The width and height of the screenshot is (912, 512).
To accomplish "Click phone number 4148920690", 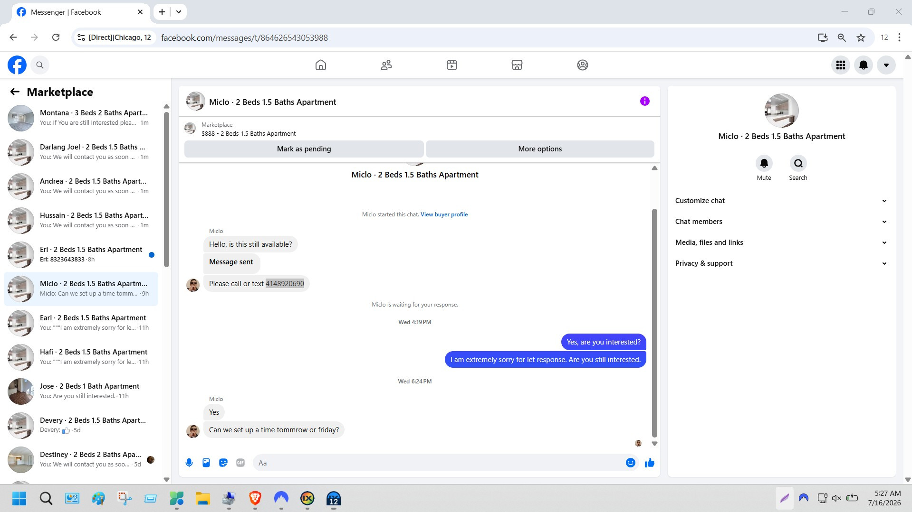I will point(285,284).
